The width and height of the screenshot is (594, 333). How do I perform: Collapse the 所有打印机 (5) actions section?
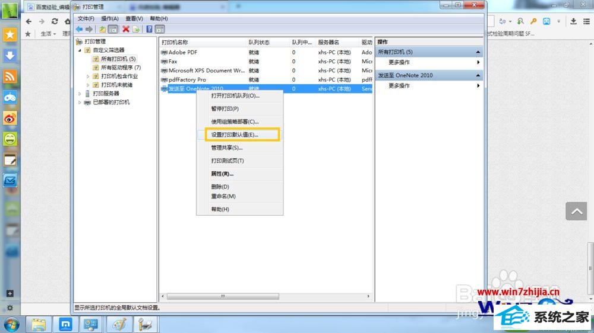[x=478, y=52]
